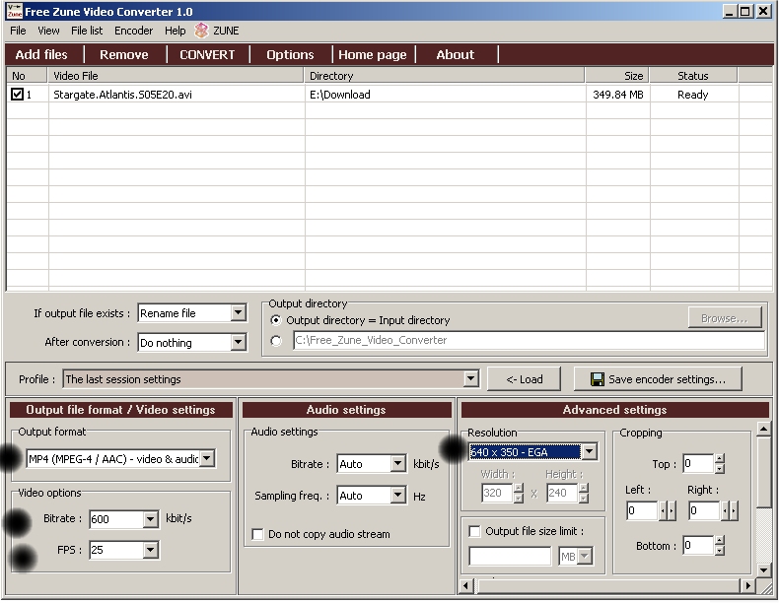The width and height of the screenshot is (779, 603).
Task: Click Save encoder settings button
Action: tap(658, 379)
